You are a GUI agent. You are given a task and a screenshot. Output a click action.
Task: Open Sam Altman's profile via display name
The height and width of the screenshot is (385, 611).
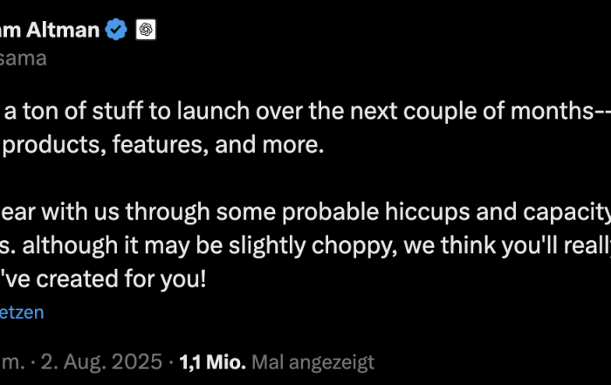pyautogui.click(x=50, y=30)
